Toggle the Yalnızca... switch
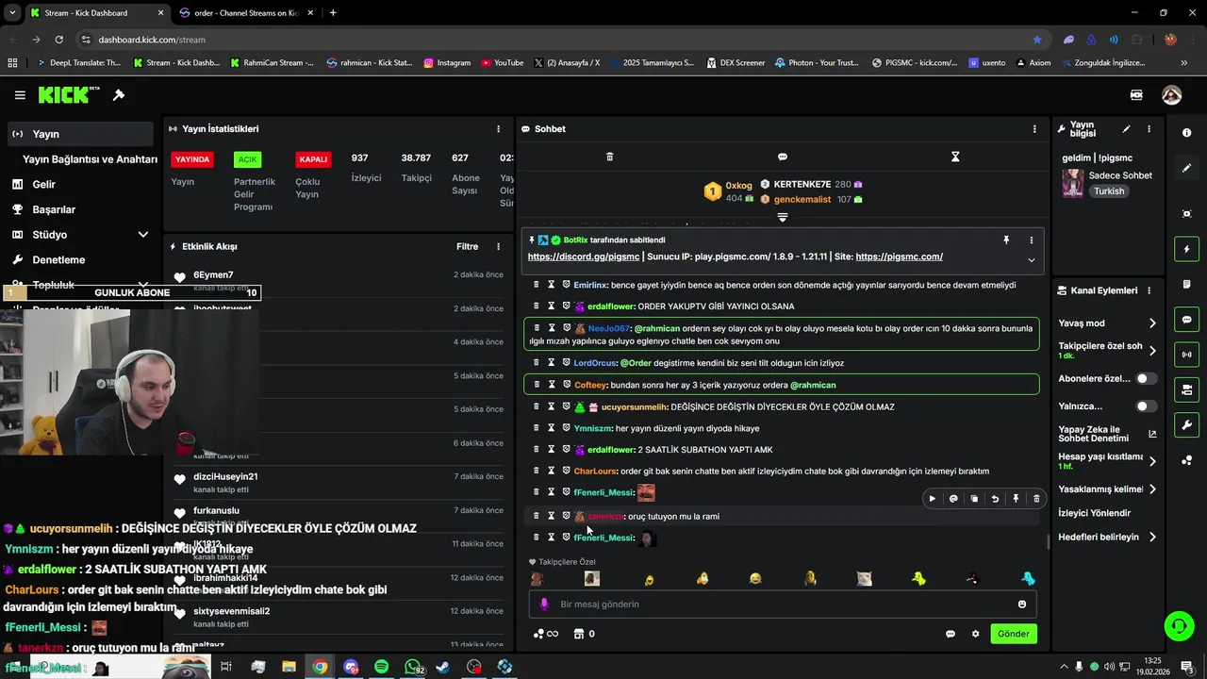 click(1146, 406)
